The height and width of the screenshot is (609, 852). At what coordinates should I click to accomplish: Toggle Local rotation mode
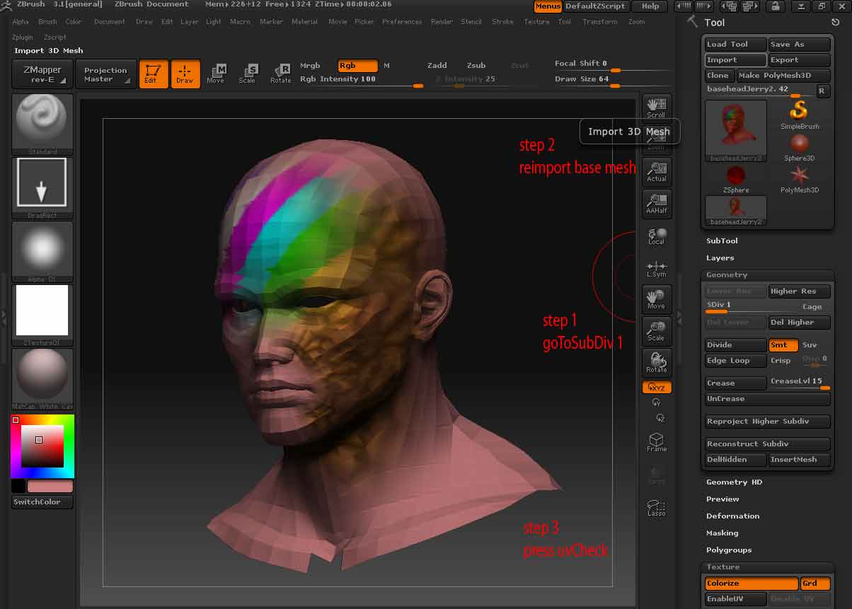tap(657, 236)
